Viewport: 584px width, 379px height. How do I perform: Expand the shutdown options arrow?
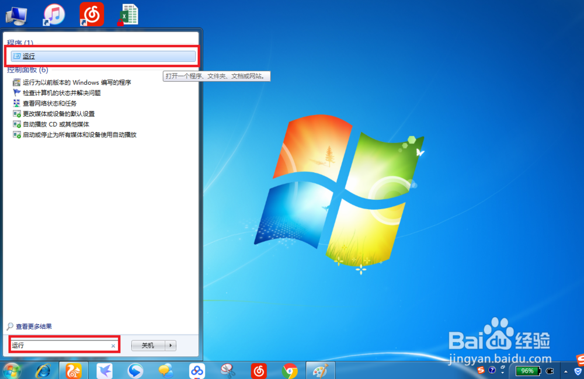coord(171,346)
